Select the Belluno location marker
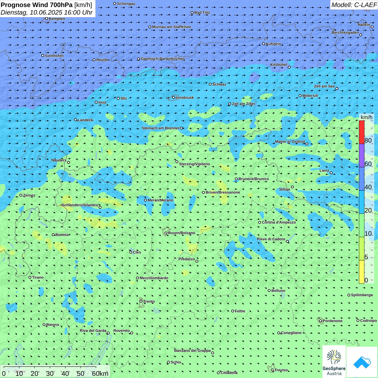 (269, 291)
